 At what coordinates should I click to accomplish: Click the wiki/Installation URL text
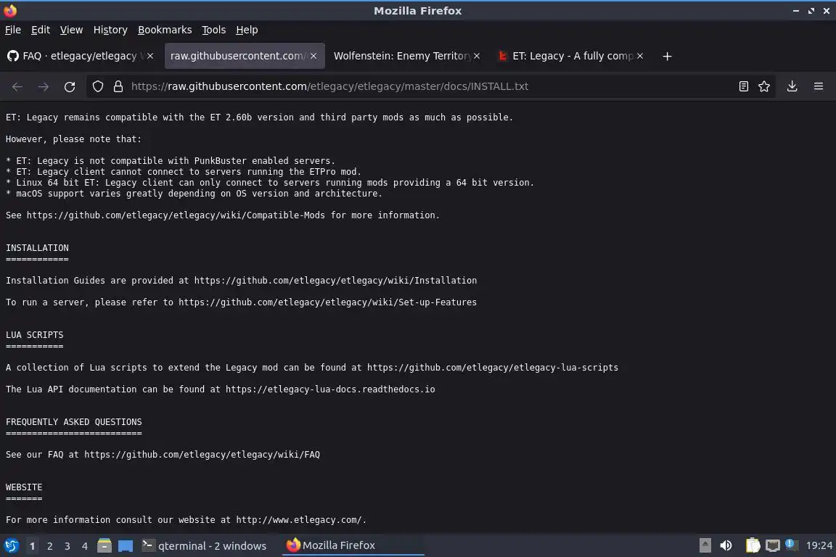[x=335, y=281]
